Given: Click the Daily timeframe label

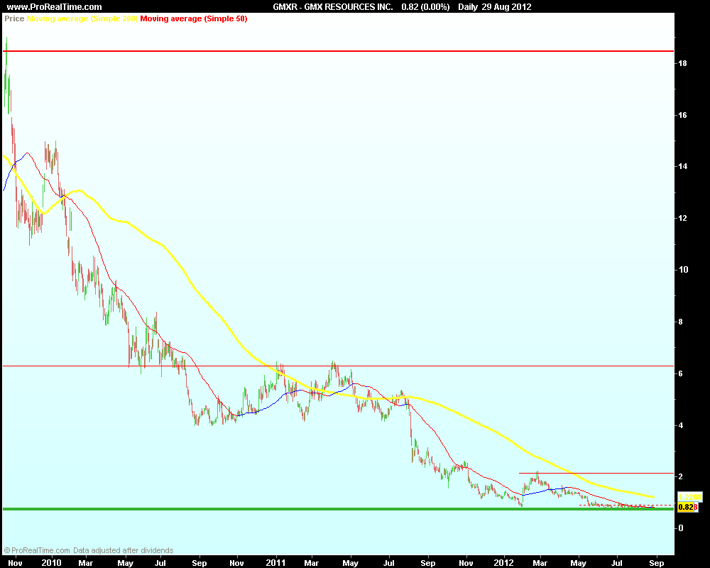Looking at the screenshot, I should pyautogui.click(x=468, y=7).
